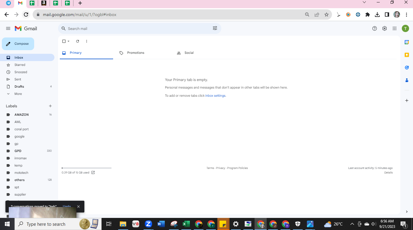Switch to the Social tab

(189, 53)
